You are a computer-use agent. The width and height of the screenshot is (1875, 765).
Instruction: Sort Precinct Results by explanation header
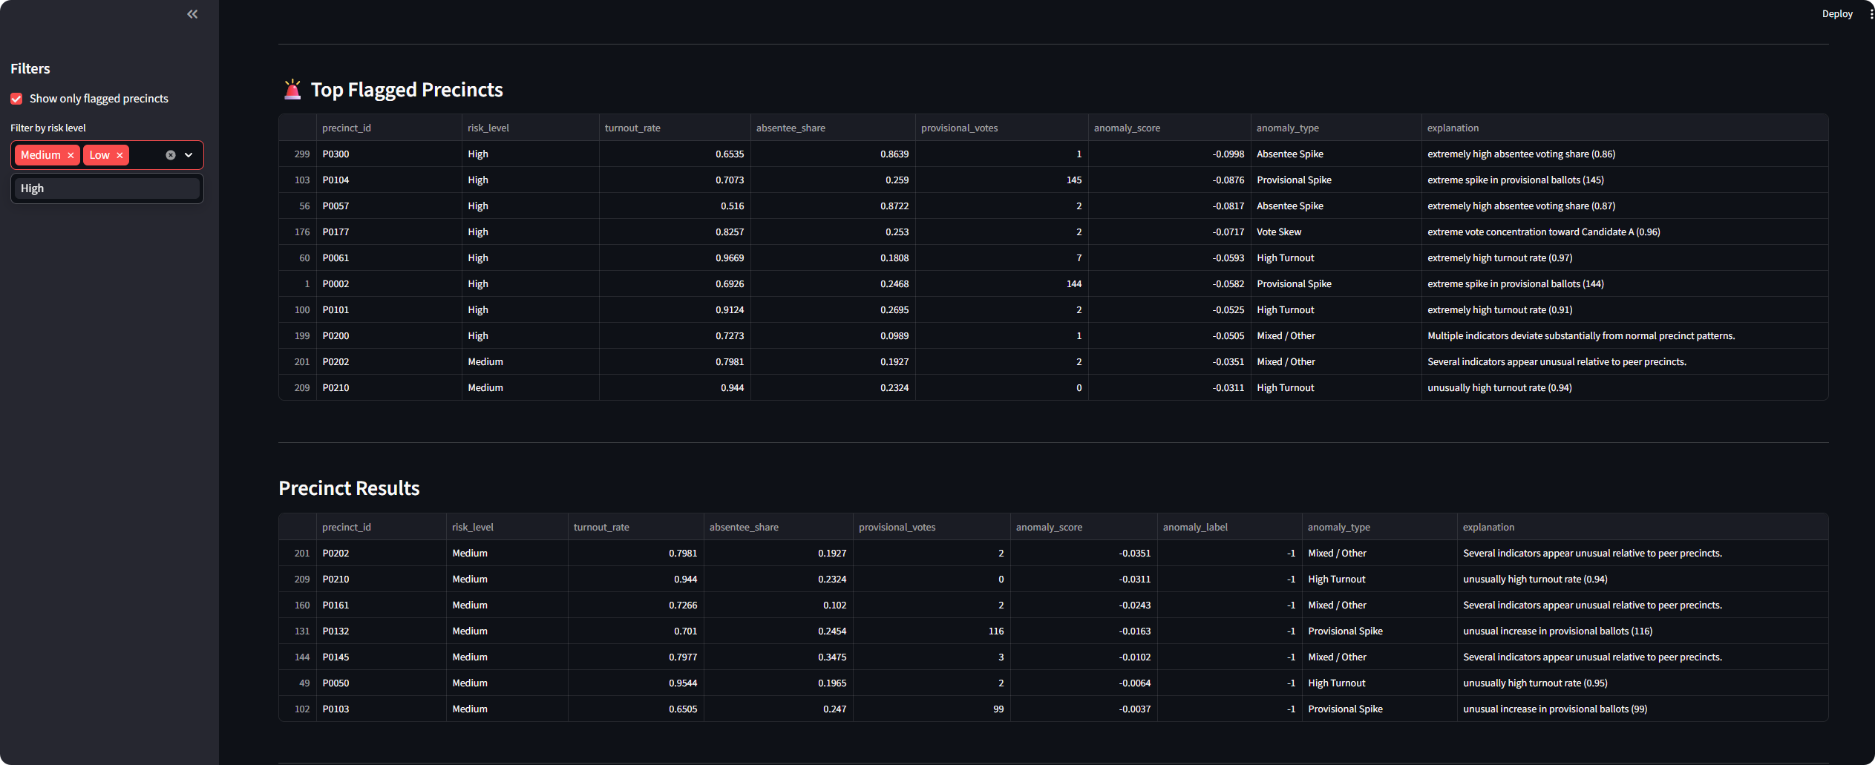click(1643, 527)
